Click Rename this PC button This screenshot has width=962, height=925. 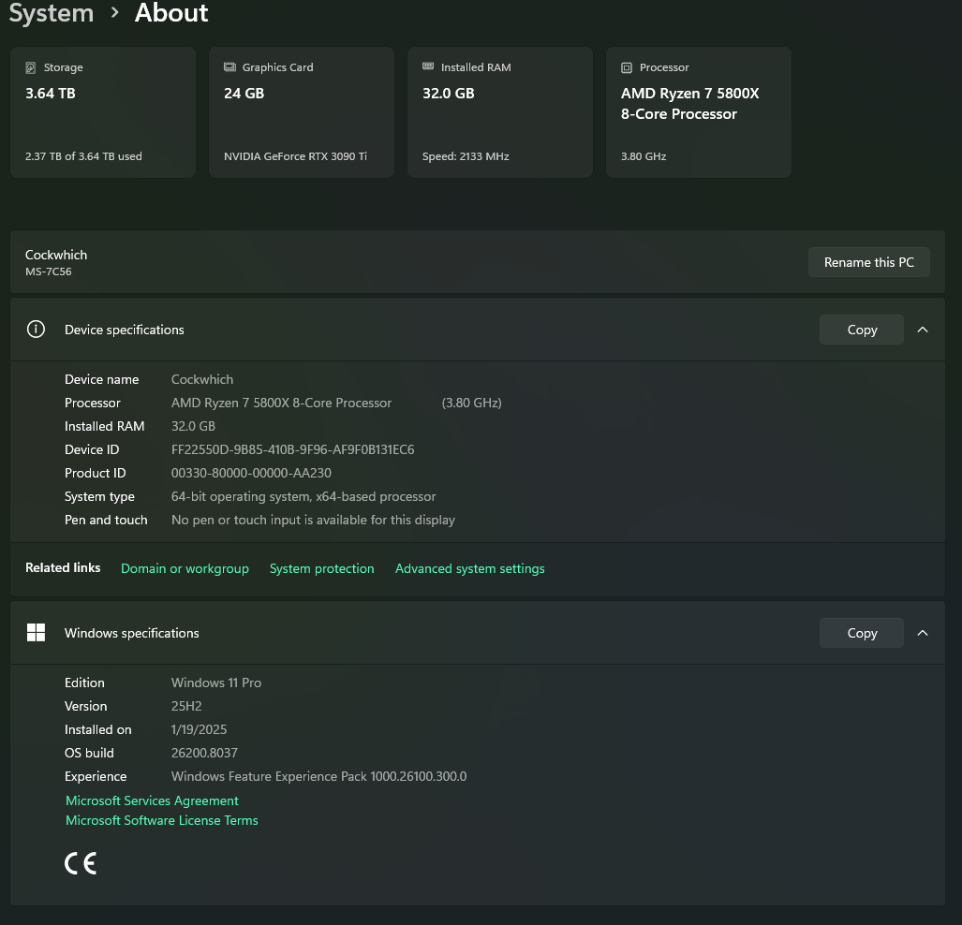868,262
